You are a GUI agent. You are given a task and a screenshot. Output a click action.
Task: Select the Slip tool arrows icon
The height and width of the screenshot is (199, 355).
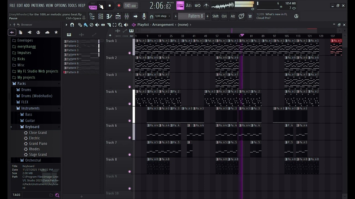[103, 25]
